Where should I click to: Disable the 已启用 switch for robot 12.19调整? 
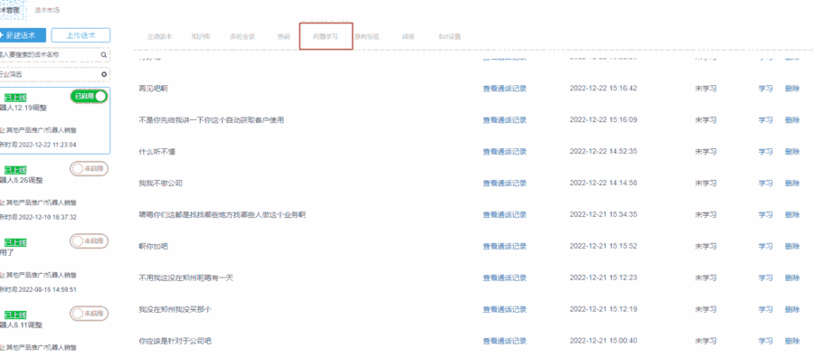[89, 97]
